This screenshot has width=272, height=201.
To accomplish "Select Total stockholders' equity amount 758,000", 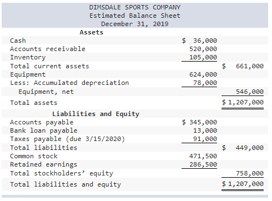I will (250, 173).
